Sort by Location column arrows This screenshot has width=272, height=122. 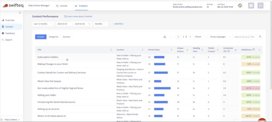coord(143,50)
